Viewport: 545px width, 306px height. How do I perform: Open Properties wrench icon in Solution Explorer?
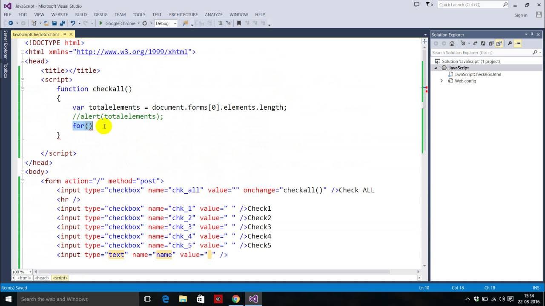[510, 43]
